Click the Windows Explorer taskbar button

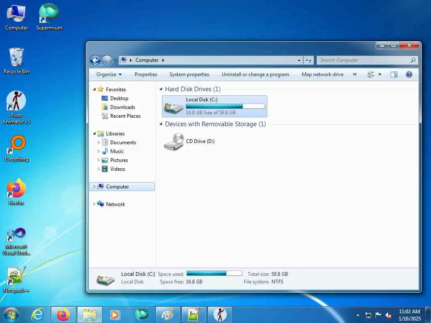tap(90, 315)
